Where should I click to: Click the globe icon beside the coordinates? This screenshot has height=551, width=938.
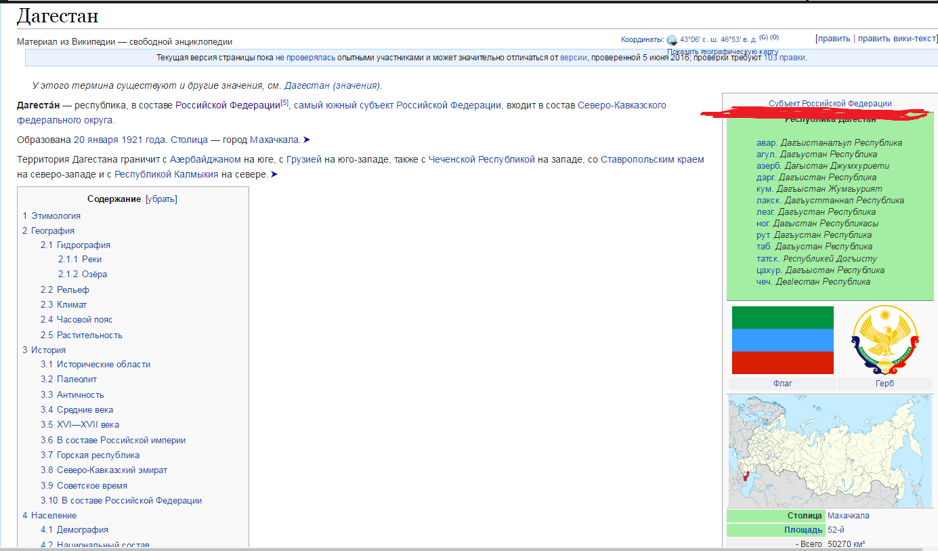coord(671,40)
